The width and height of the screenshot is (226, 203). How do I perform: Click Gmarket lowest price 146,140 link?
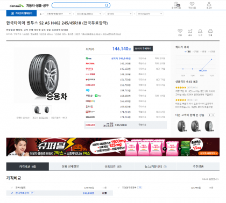pyautogui.click(x=121, y=59)
